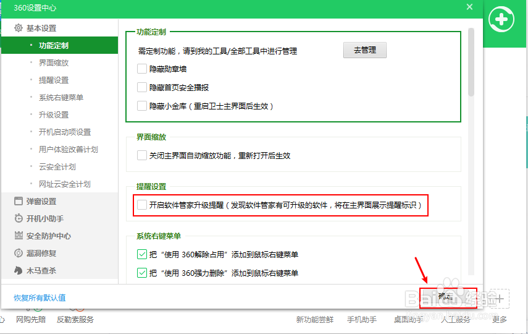Enable 开启软件管家升级提醒 checkbox

pyautogui.click(x=142, y=205)
